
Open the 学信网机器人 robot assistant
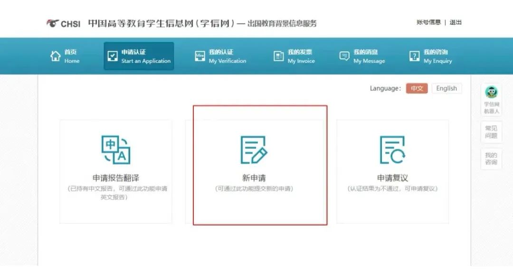[492, 100]
